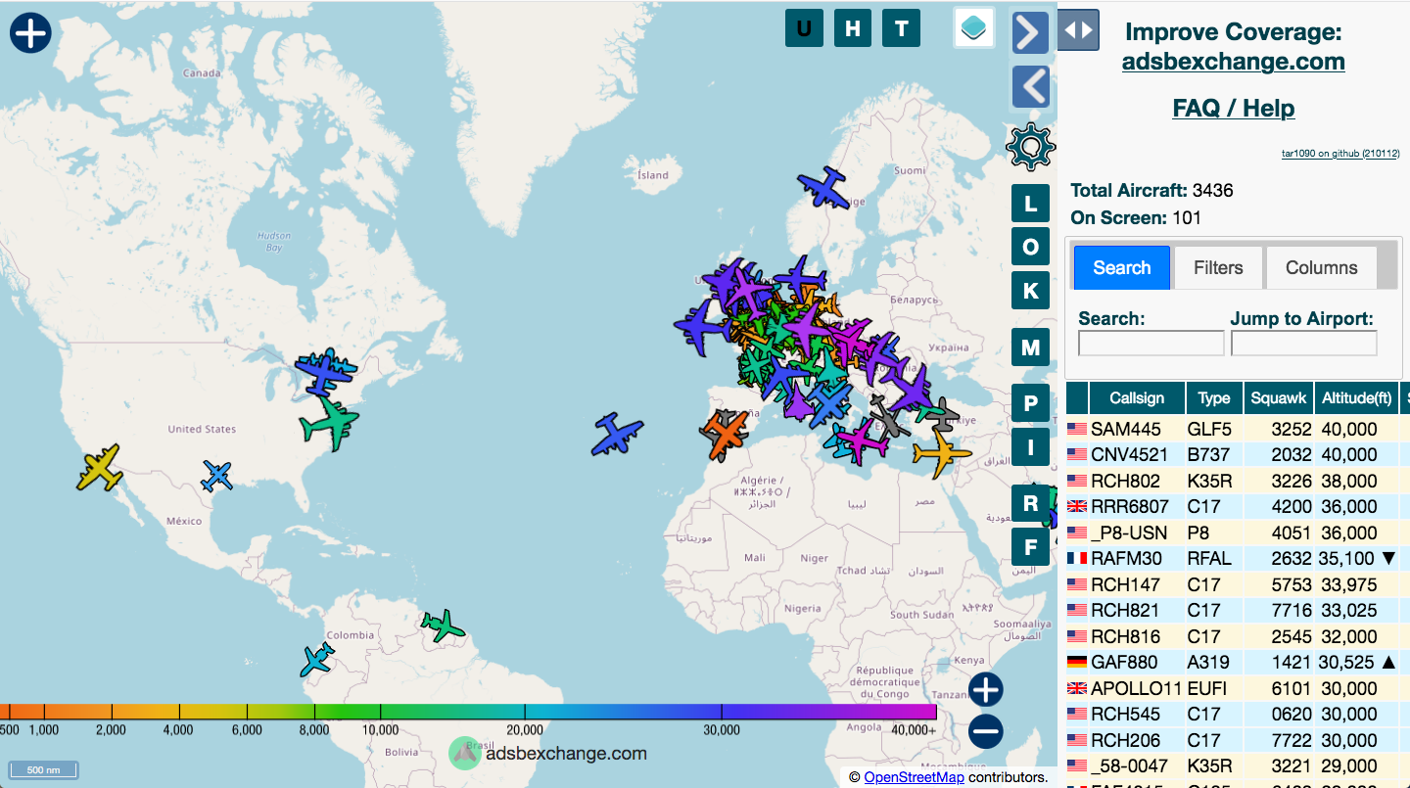Zoom out with the map minus button
Image resolution: width=1410 pixels, height=788 pixels.
click(x=986, y=731)
